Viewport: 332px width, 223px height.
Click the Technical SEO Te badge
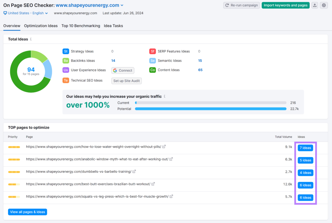65,81
